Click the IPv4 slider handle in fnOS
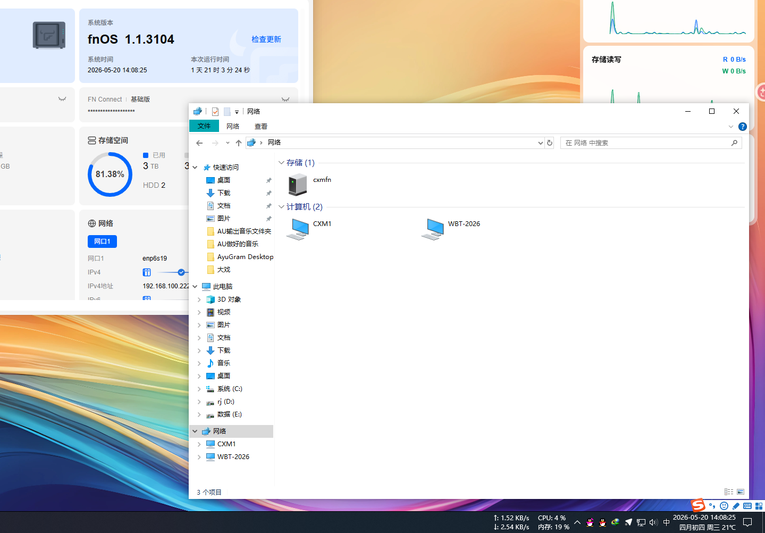This screenshot has height=533, width=765. (181, 272)
